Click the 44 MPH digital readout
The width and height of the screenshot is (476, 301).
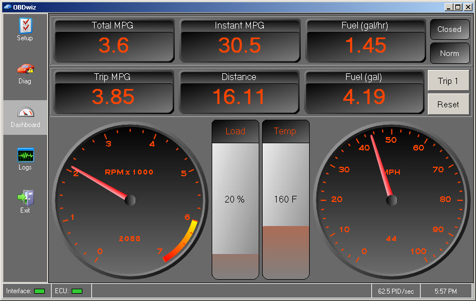click(x=391, y=239)
